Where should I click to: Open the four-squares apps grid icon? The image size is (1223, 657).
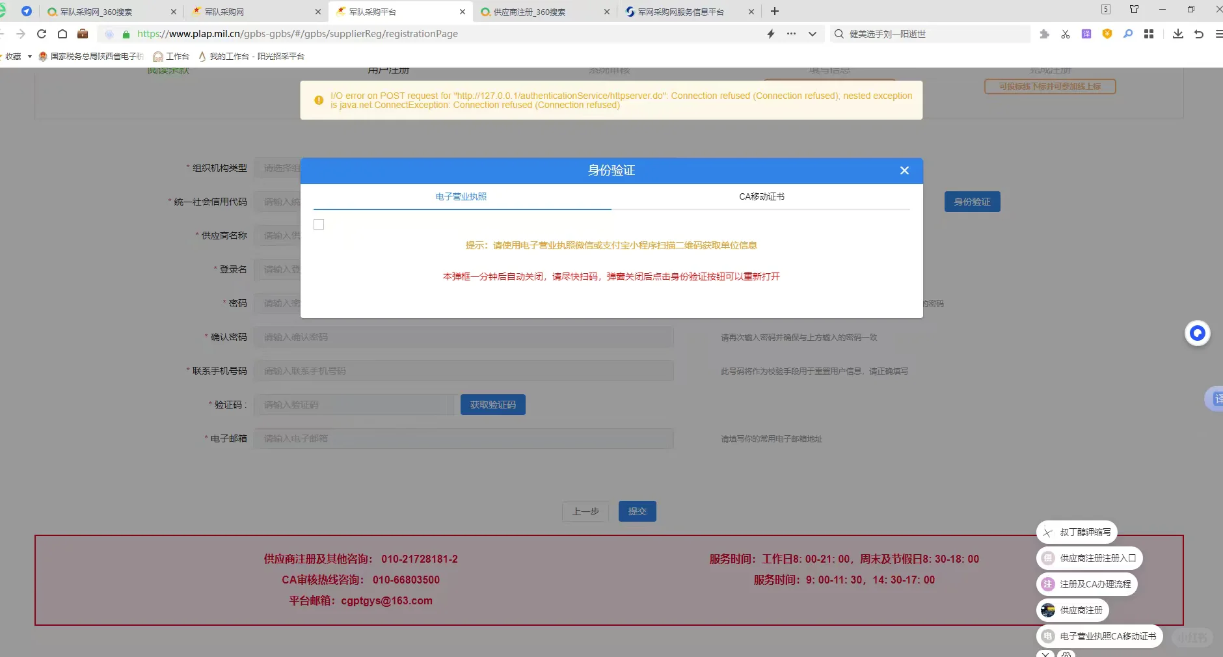click(1149, 34)
